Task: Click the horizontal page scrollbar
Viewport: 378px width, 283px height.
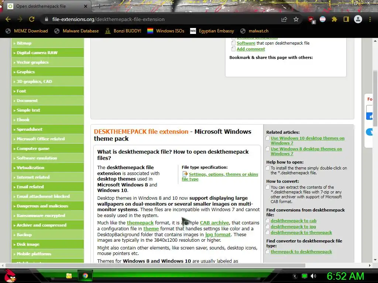Action: click(x=155, y=265)
